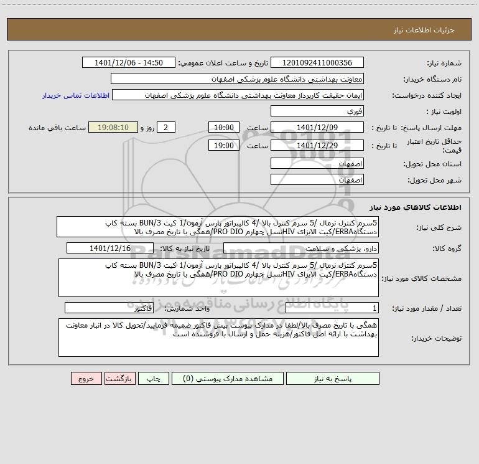This screenshot has width=479, height=464.
Task: Open مشاهده مدارک پیوستی (0) button
Action: click(x=228, y=379)
